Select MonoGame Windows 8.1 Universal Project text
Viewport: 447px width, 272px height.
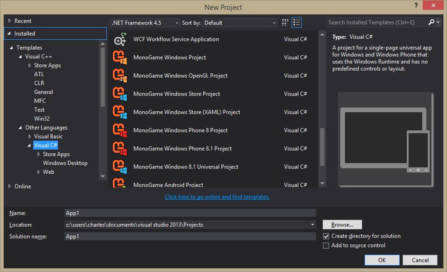coord(186,167)
